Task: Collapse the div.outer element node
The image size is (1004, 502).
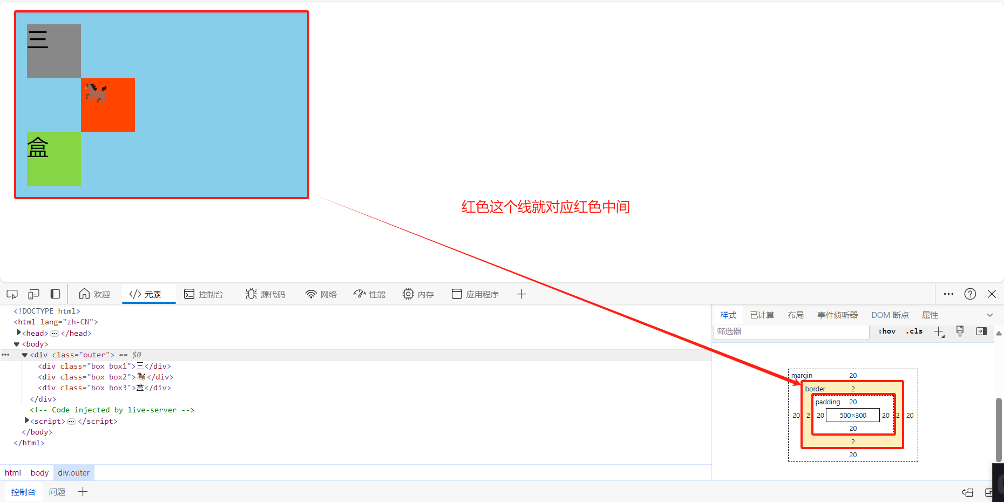Action: click(x=25, y=355)
